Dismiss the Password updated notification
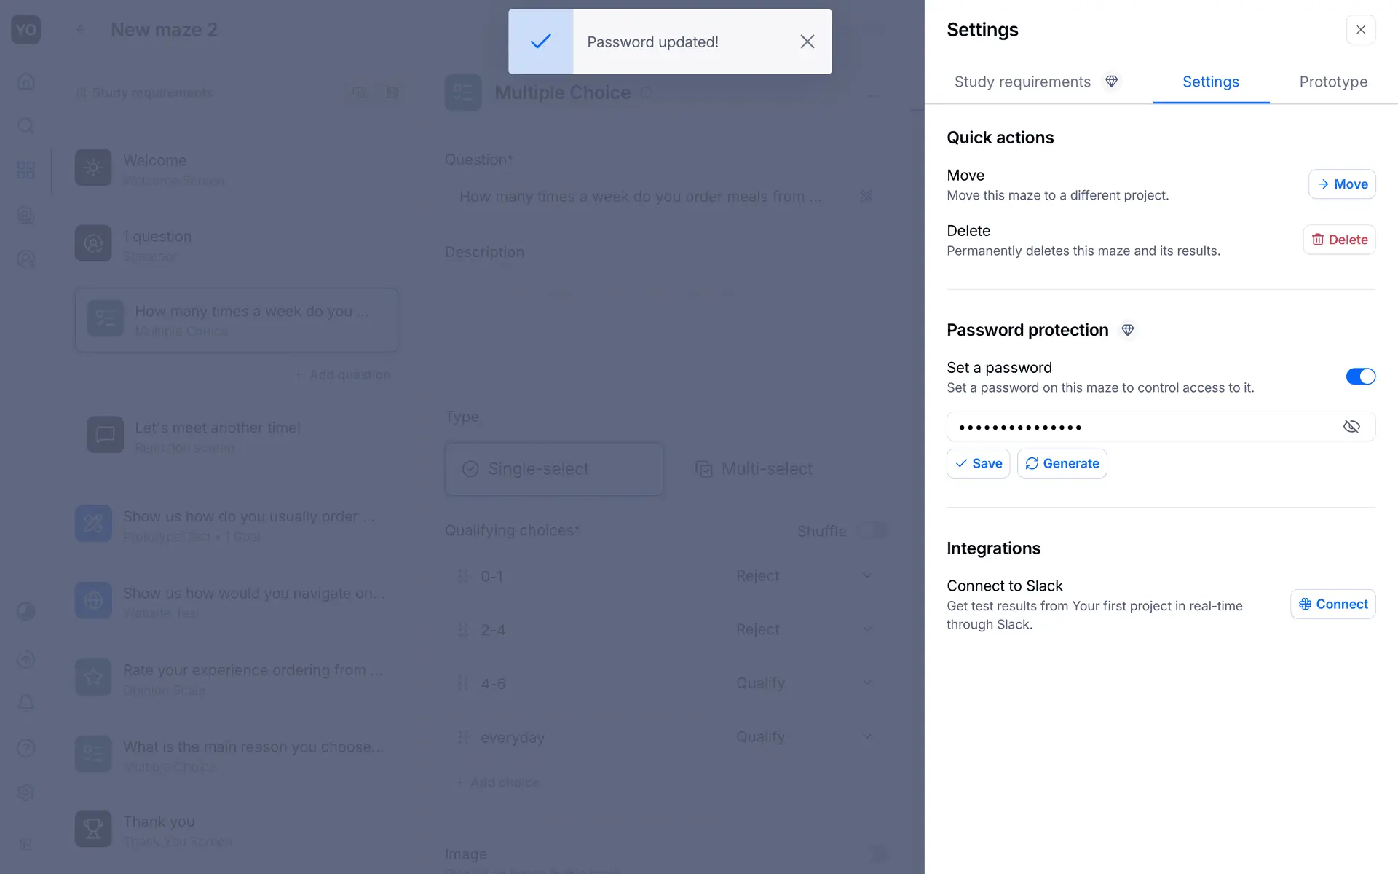The image size is (1398, 874). pyautogui.click(x=807, y=42)
